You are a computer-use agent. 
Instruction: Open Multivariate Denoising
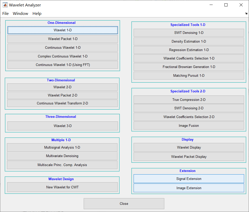click(x=62, y=156)
